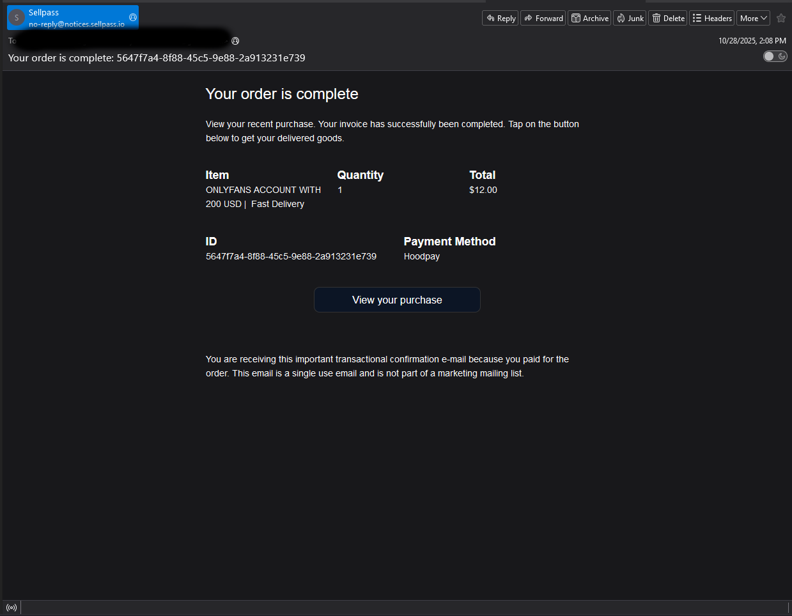Toggle the message dark mode switch
This screenshot has width=792, height=616.
coord(775,56)
